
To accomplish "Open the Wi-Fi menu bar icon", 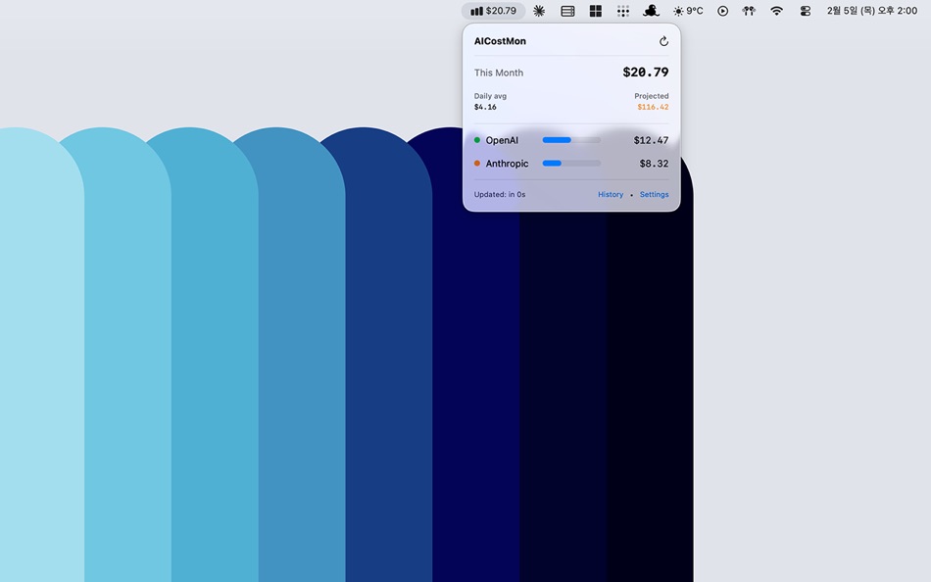I will coord(776,11).
